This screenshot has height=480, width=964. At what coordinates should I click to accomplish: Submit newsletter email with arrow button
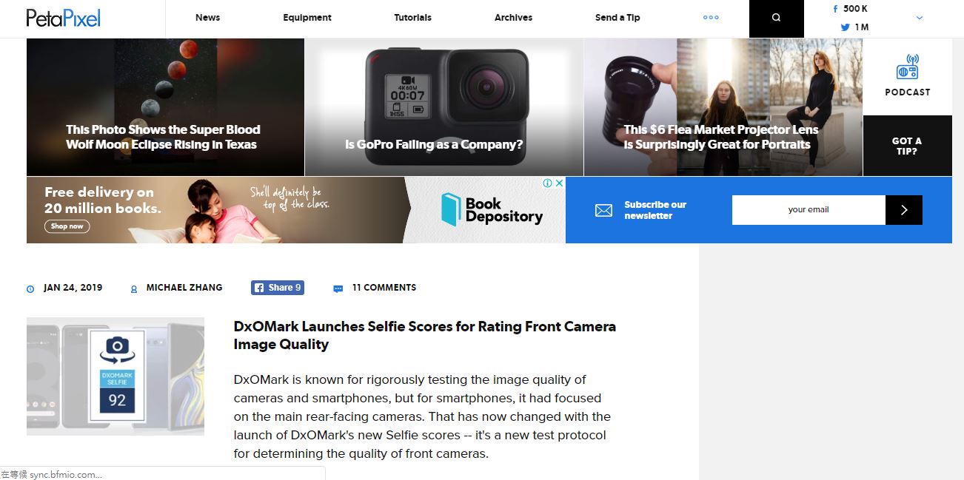point(904,210)
